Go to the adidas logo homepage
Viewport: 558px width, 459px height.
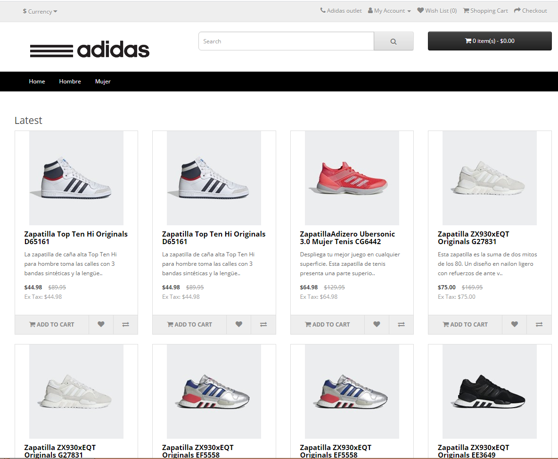90,49
